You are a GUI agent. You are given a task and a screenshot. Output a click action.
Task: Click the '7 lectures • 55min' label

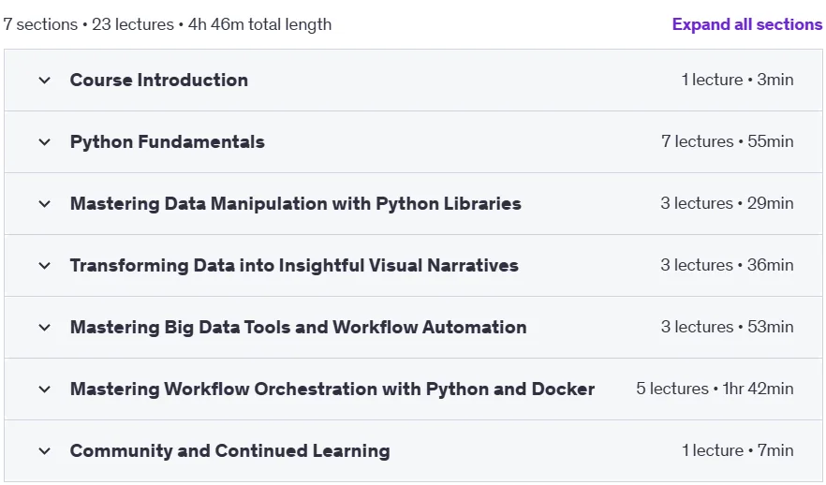tap(728, 141)
